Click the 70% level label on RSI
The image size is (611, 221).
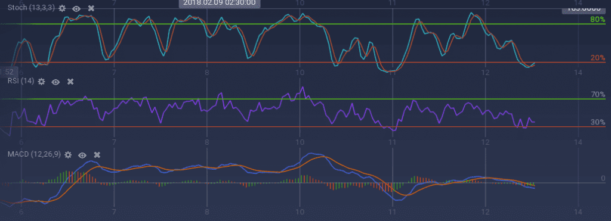(598, 94)
